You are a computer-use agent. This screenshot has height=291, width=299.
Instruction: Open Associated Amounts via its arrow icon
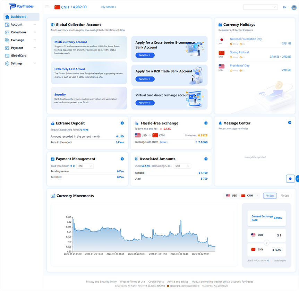(206, 159)
